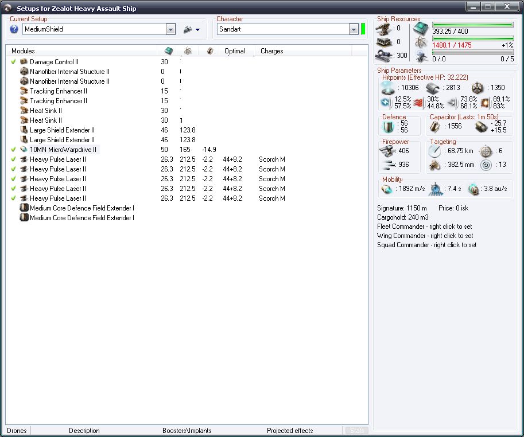Click Wing Commander - right click to set

click(x=425, y=235)
